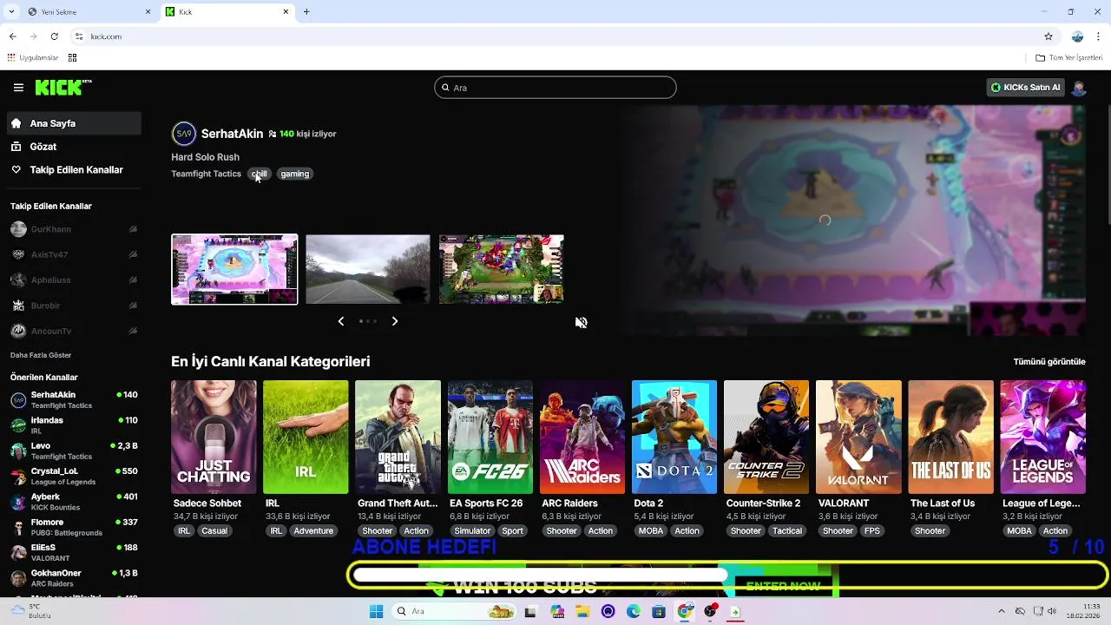Open VALORANT category card
The image size is (1111, 625).
pyautogui.click(x=858, y=437)
